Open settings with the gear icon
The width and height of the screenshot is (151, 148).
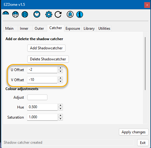pyautogui.click(x=49, y=14)
